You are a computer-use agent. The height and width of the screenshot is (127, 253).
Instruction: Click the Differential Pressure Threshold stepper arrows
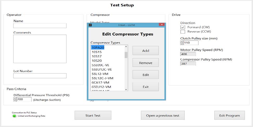click(15, 99)
